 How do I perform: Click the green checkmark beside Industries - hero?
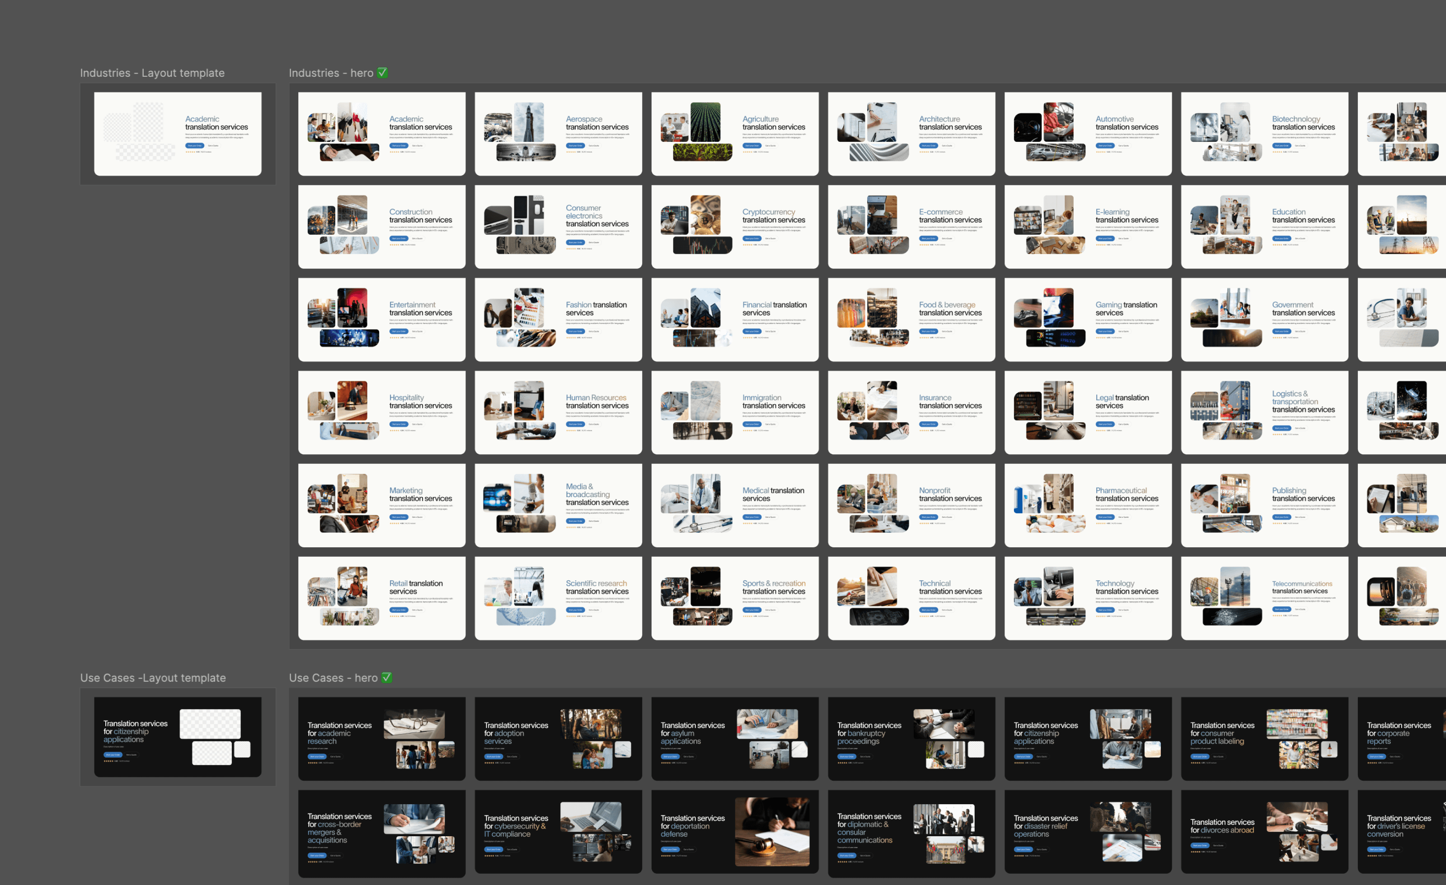[x=382, y=73]
